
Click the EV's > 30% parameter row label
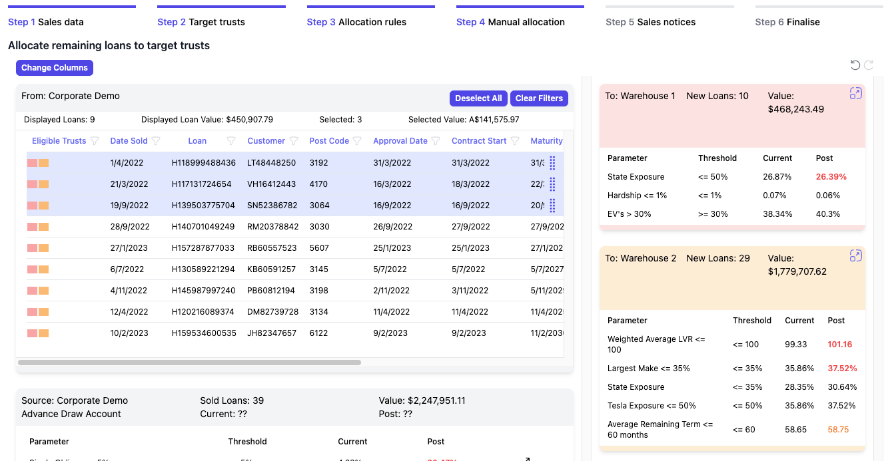tap(630, 214)
